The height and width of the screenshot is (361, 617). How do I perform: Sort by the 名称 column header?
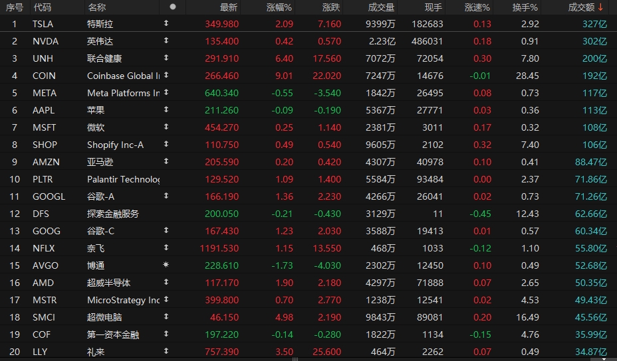click(x=97, y=7)
